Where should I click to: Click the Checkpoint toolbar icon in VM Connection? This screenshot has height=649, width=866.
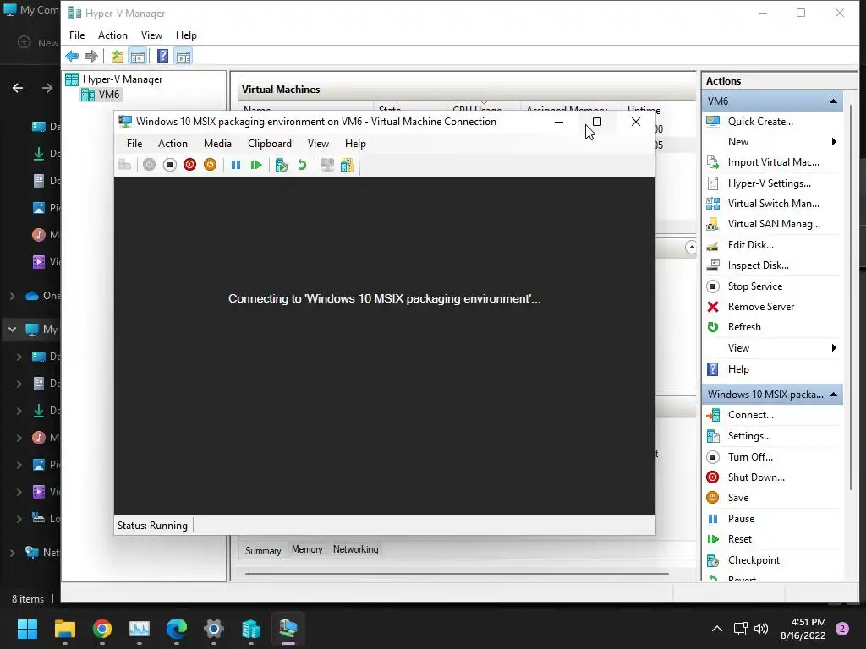pyautogui.click(x=281, y=165)
